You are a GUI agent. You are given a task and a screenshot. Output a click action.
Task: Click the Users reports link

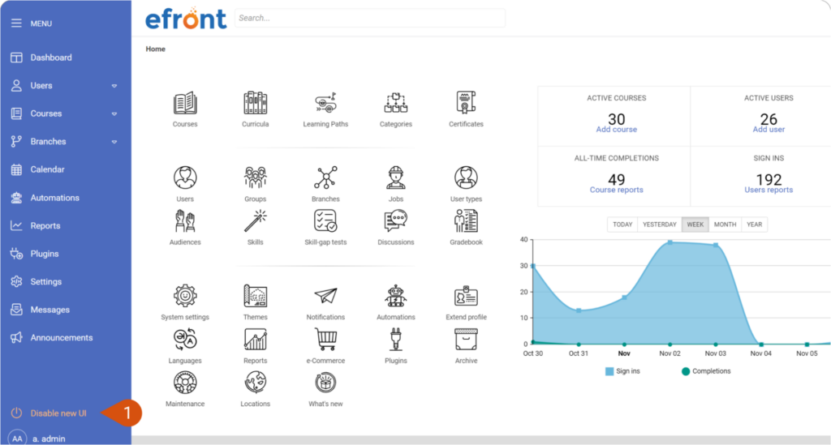coord(769,190)
